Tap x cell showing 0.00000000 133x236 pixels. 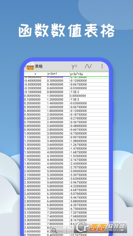click(35, 96)
